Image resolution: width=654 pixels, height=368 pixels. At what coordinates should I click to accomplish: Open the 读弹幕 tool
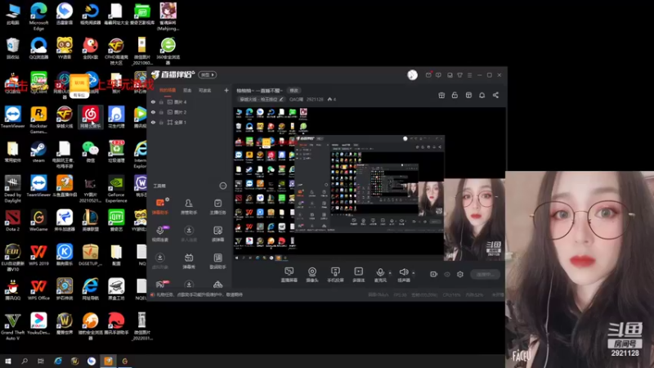pyautogui.click(x=217, y=234)
